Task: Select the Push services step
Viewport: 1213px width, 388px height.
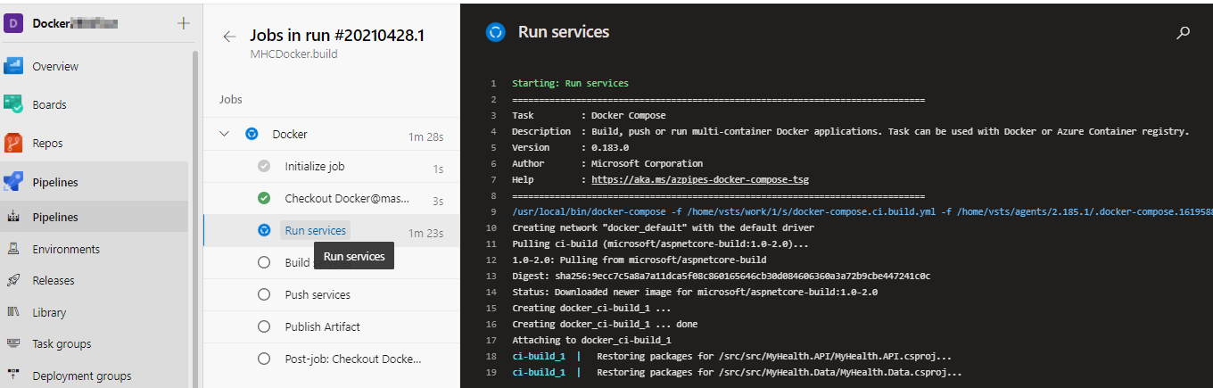Action: click(x=332, y=294)
